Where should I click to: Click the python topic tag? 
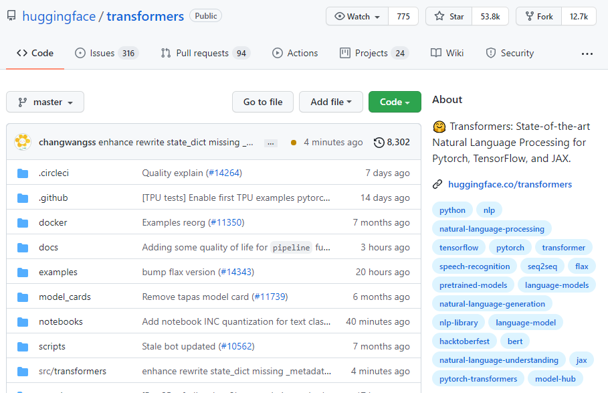pyautogui.click(x=452, y=210)
